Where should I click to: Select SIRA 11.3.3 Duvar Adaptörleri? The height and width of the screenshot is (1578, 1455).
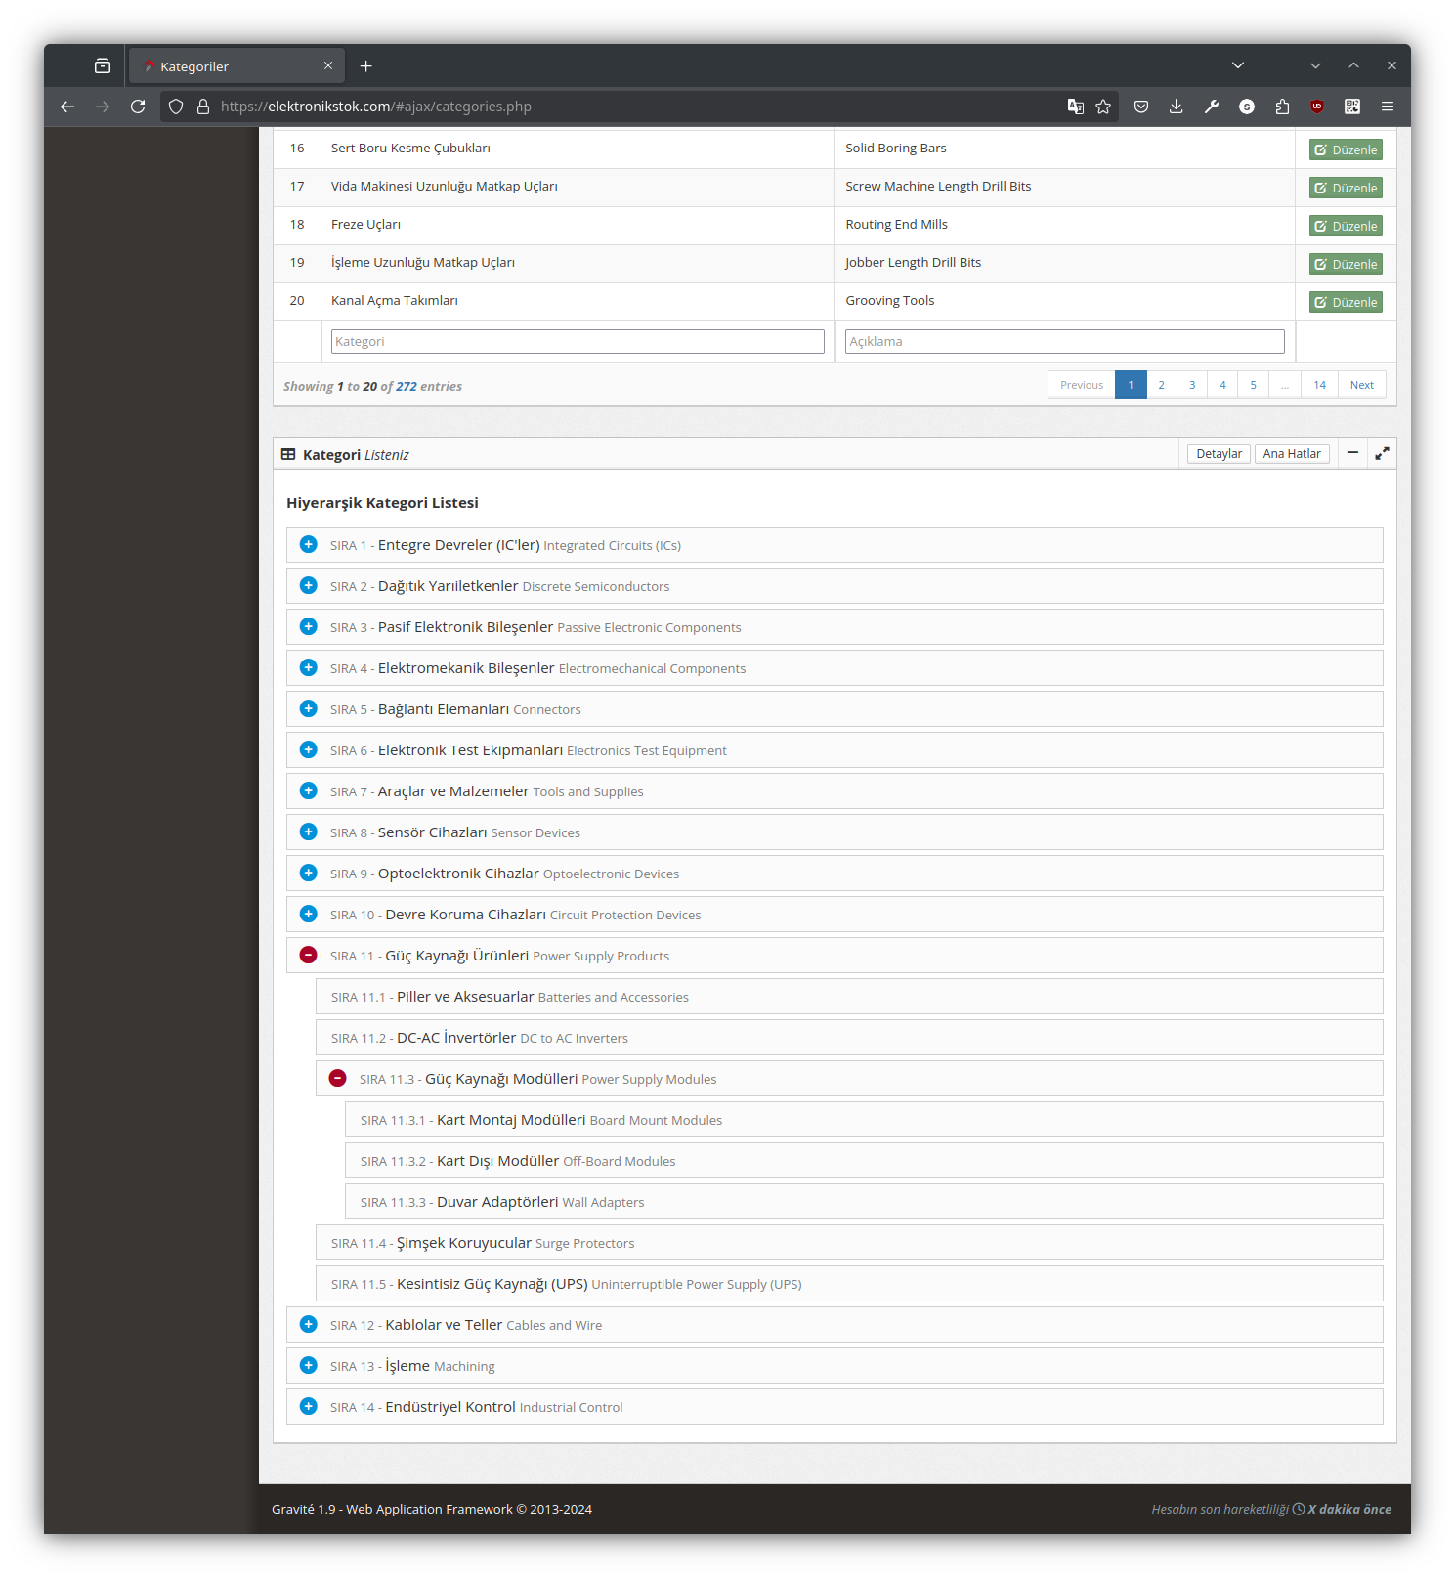pyautogui.click(x=864, y=1201)
